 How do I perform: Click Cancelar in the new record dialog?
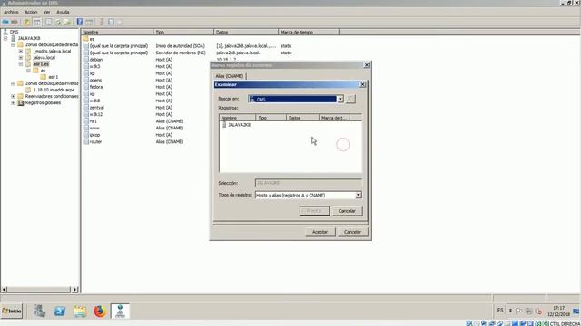point(352,232)
